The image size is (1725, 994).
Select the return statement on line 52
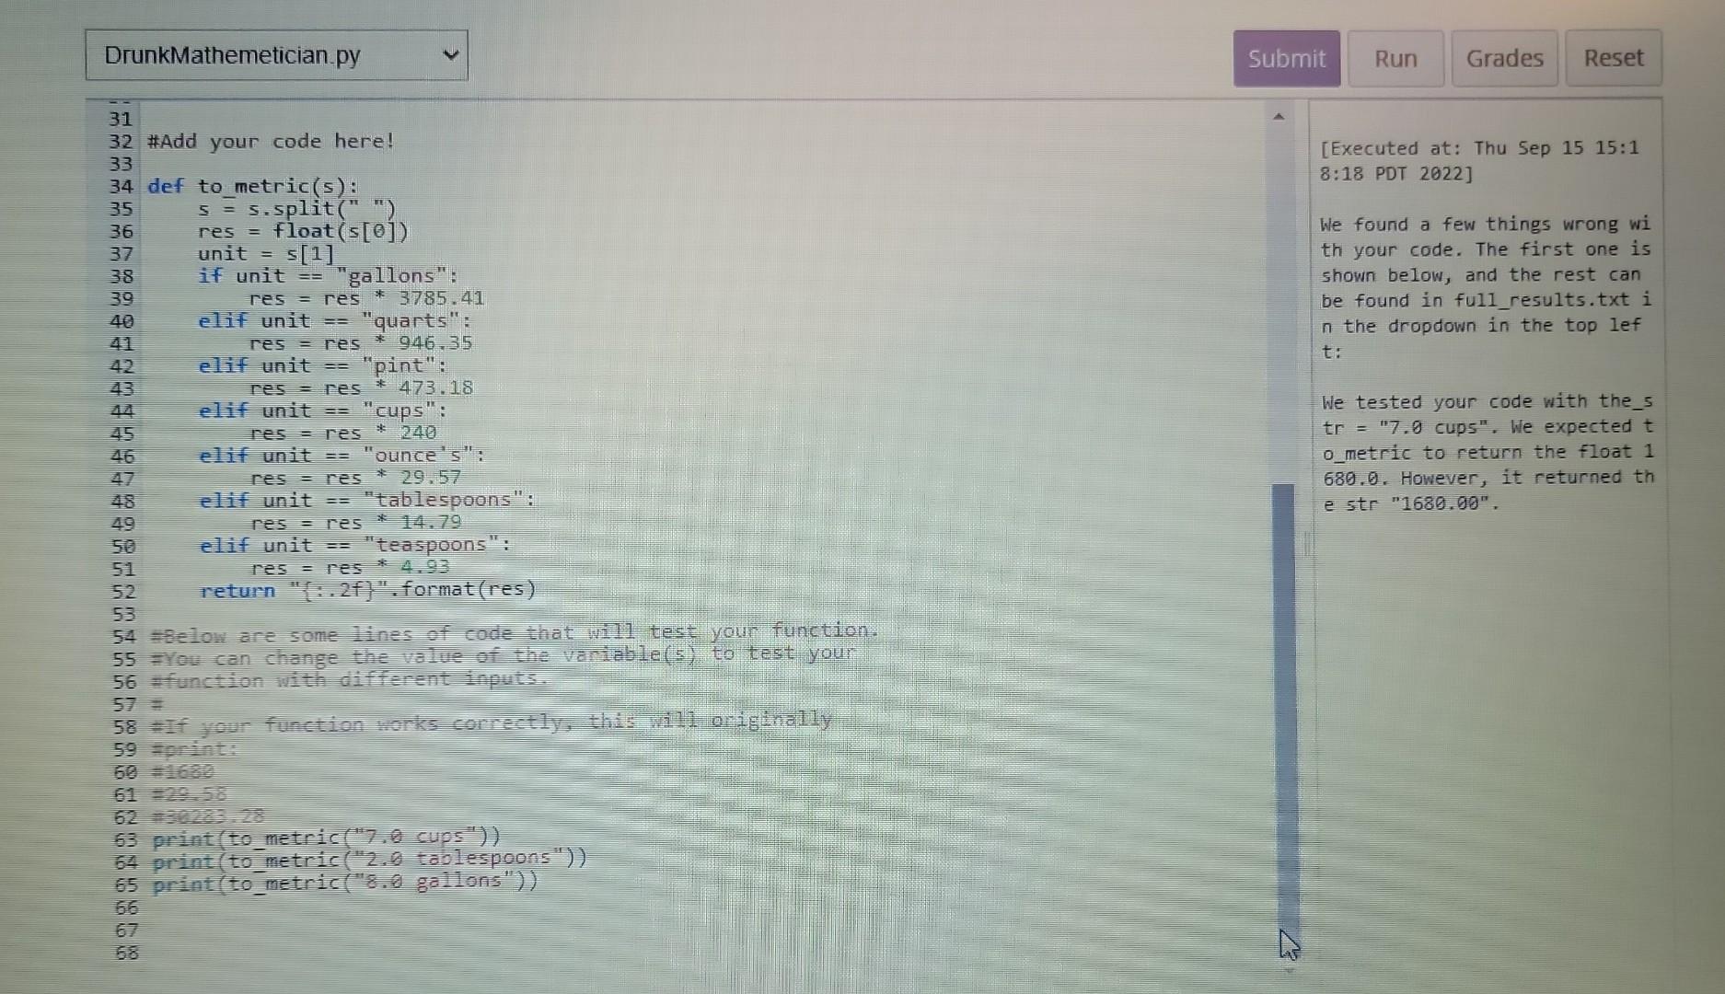click(366, 589)
